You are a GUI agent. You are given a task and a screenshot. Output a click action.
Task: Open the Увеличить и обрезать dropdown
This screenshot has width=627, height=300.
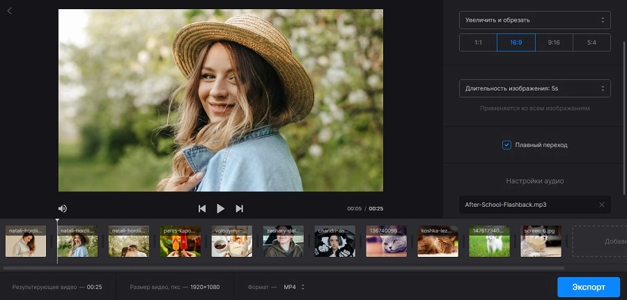tap(534, 20)
